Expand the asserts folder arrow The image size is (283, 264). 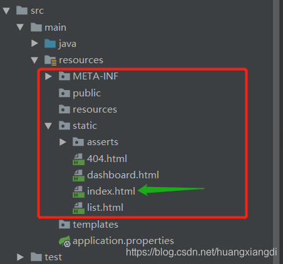click(63, 142)
